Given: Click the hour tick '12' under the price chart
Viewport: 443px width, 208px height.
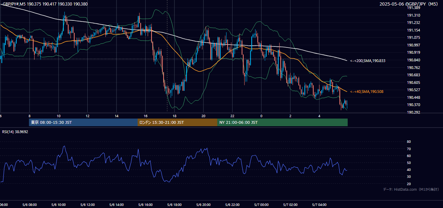Looking at the screenshot, I should [87, 116].
